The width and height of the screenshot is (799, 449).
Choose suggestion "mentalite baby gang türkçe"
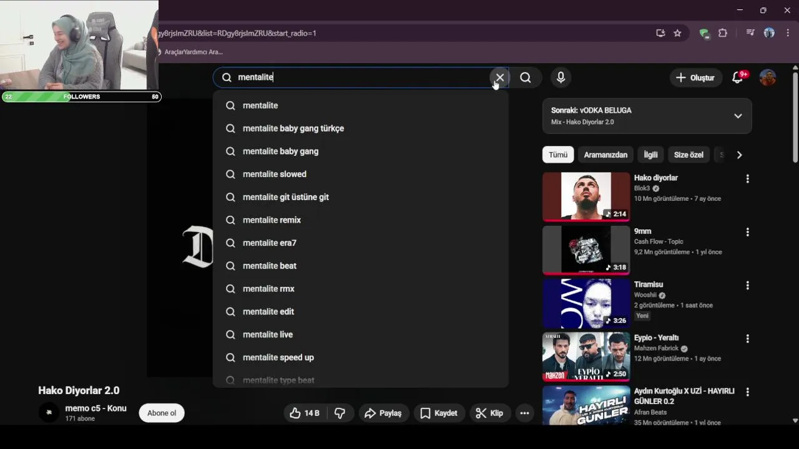tap(361, 128)
